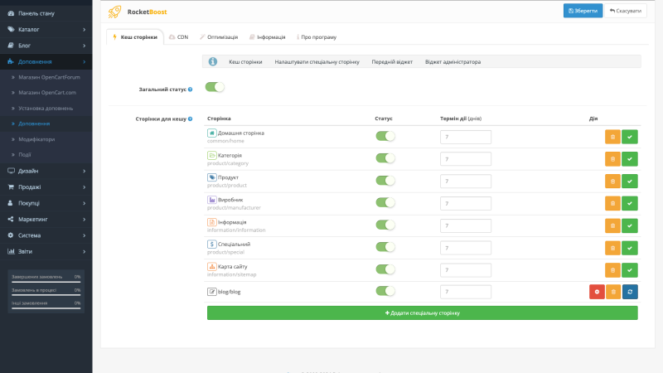Image resolution: width=663 pixels, height=373 pixels.
Task: Click the home icon beside Домашня сторінка
Action: point(212,133)
